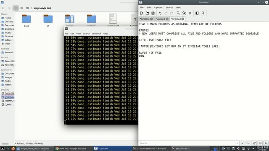Show hidden system tray icons arrow

click(253, 148)
